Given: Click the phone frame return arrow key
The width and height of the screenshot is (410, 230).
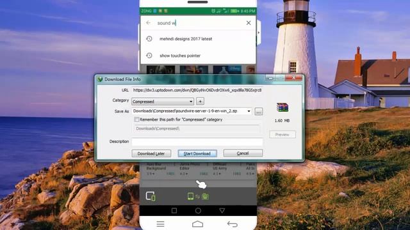Looking at the screenshot, I should [232, 224].
